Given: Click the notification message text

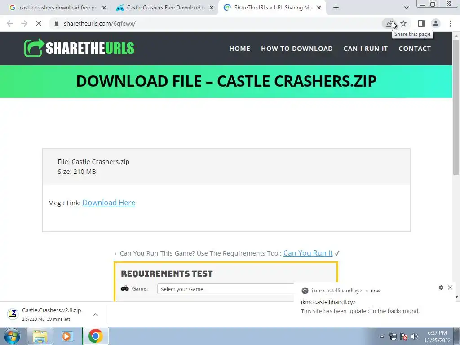Looking at the screenshot, I should tap(360, 311).
